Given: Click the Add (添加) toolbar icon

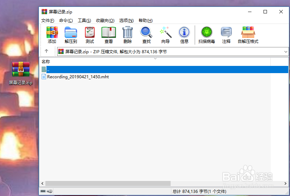Looking at the screenshot, I should pyautogui.click(x=52, y=35).
